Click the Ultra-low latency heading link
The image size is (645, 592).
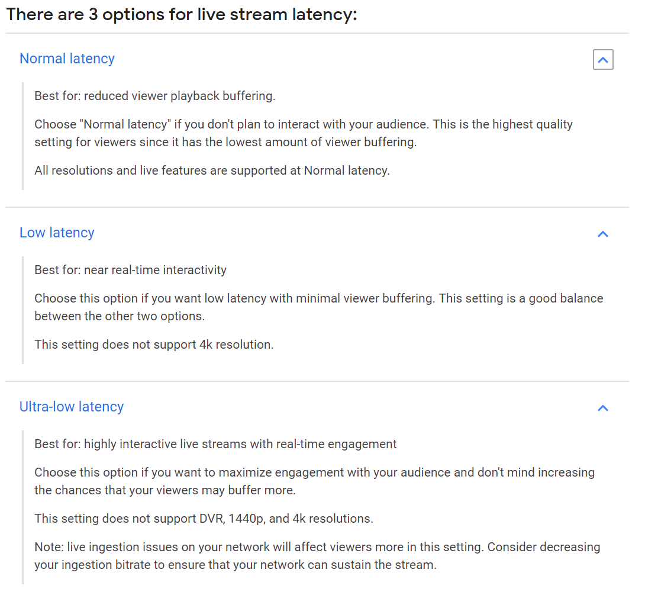[72, 407]
